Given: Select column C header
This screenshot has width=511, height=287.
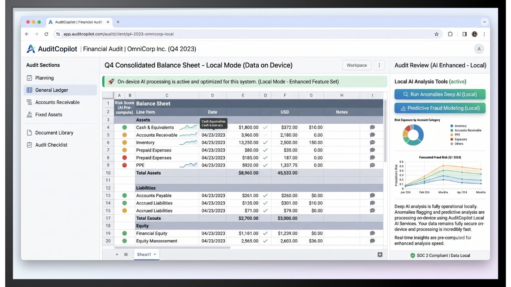Looking at the screenshot, I should pyautogui.click(x=167, y=95).
